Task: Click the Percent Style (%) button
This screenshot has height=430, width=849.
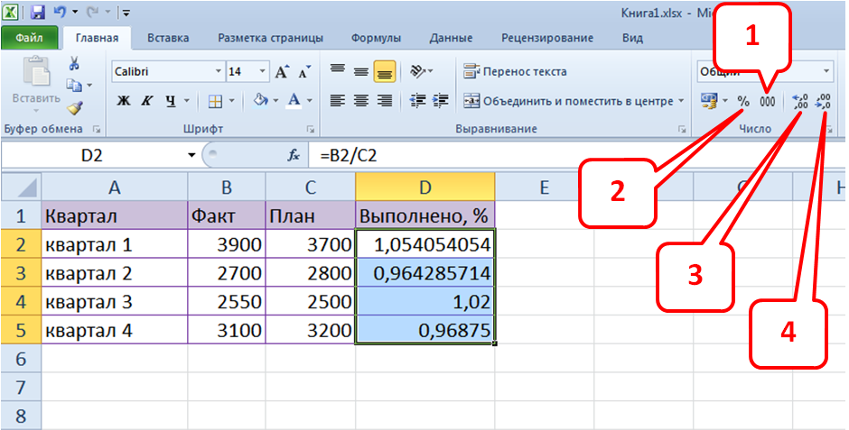Action: point(743,101)
